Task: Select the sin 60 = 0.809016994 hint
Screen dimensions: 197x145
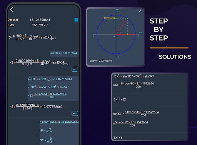Action: (x=63, y=53)
